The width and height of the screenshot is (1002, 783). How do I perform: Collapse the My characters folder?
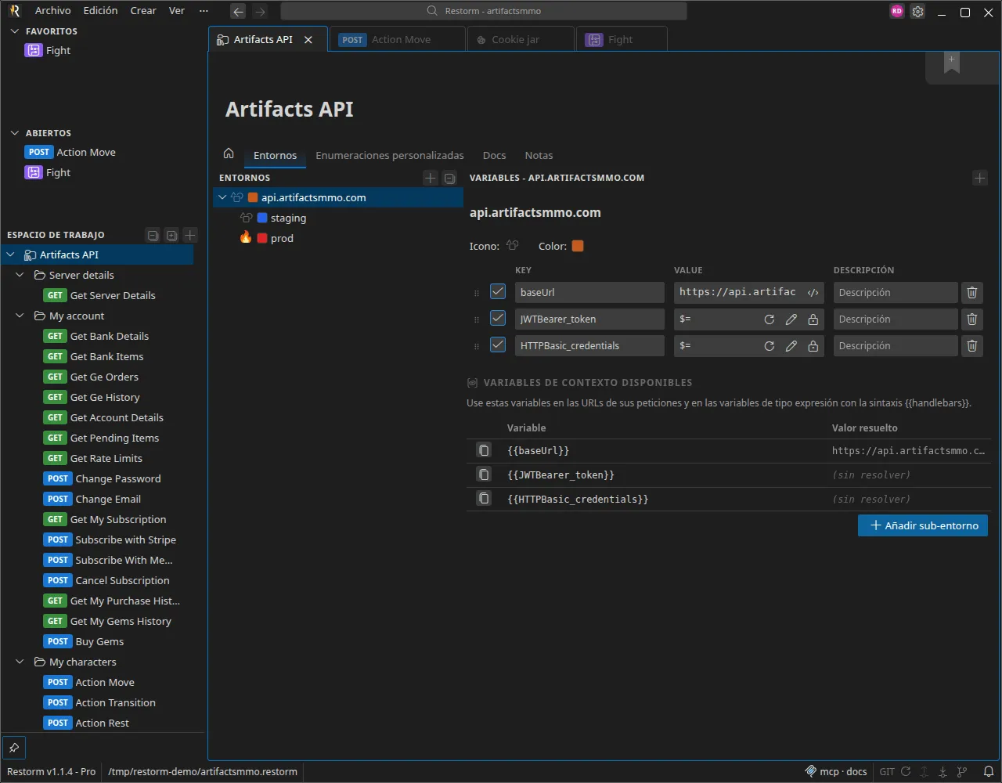[20, 662]
